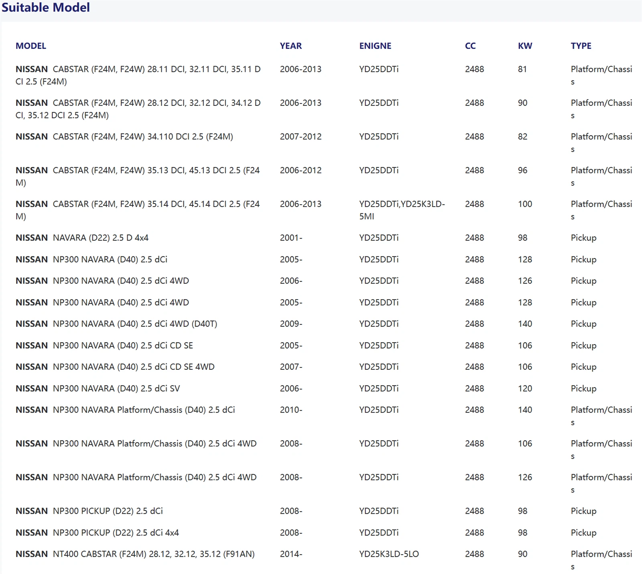Select the MODEL column header
The height and width of the screenshot is (574, 642).
click(x=31, y=46)
